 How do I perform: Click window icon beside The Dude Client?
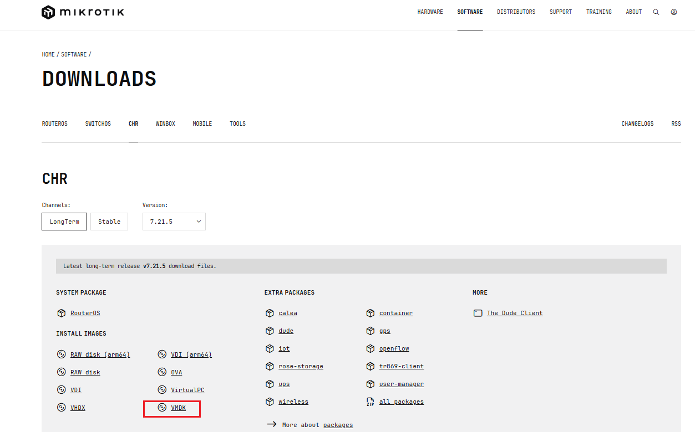click(478, 313)
